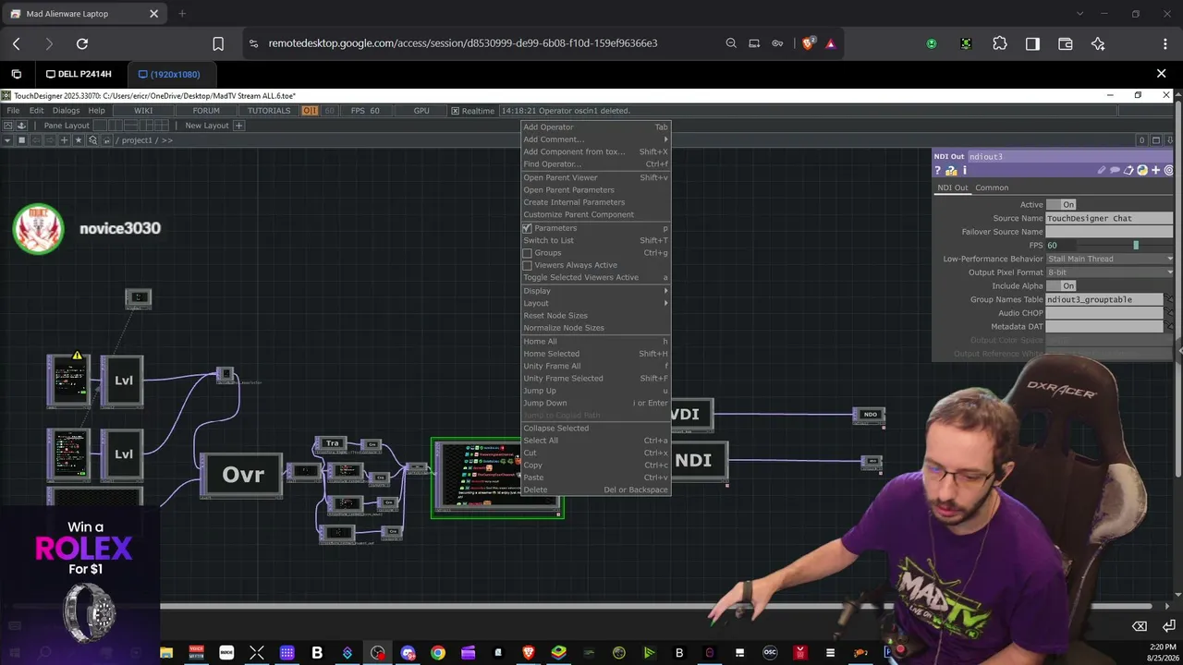Toggle Parameters checkbox in context menu
The width and height of the screenshot is (1183, 665).
click(528, 228)
